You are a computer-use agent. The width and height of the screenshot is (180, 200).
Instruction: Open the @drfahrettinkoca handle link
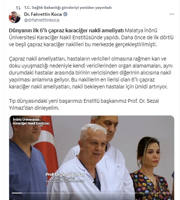[x=42, y=20]
